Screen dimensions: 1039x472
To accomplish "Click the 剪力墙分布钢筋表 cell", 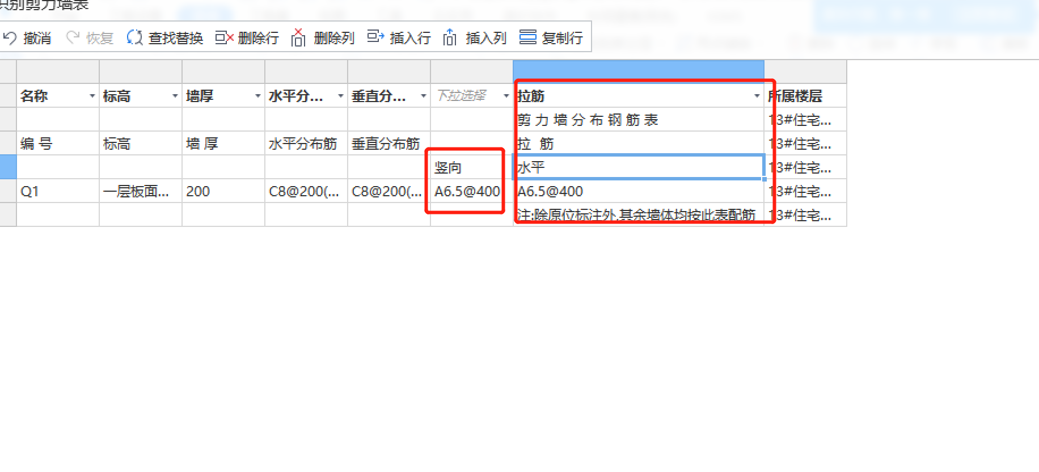I will (x=639, y=120).
